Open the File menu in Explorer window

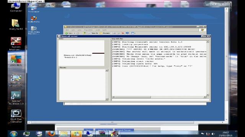pyautogui.click(x=67, y=30)
